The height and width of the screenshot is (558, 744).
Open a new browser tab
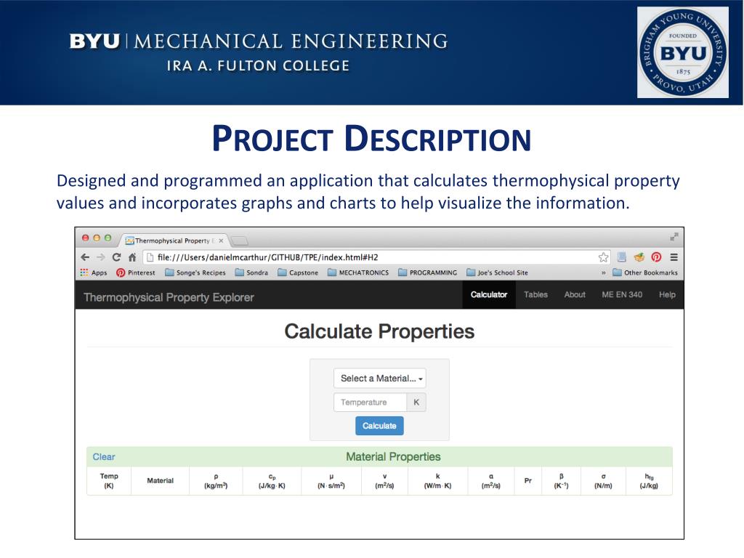(x=240, y=241)
